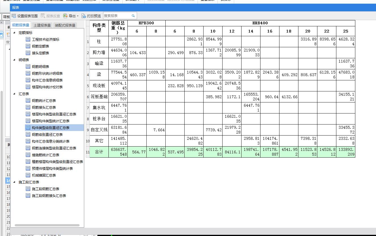Click the 设置报表范围 toolbar button
Screen dimensions: 376x236
(x=25, y=16)
